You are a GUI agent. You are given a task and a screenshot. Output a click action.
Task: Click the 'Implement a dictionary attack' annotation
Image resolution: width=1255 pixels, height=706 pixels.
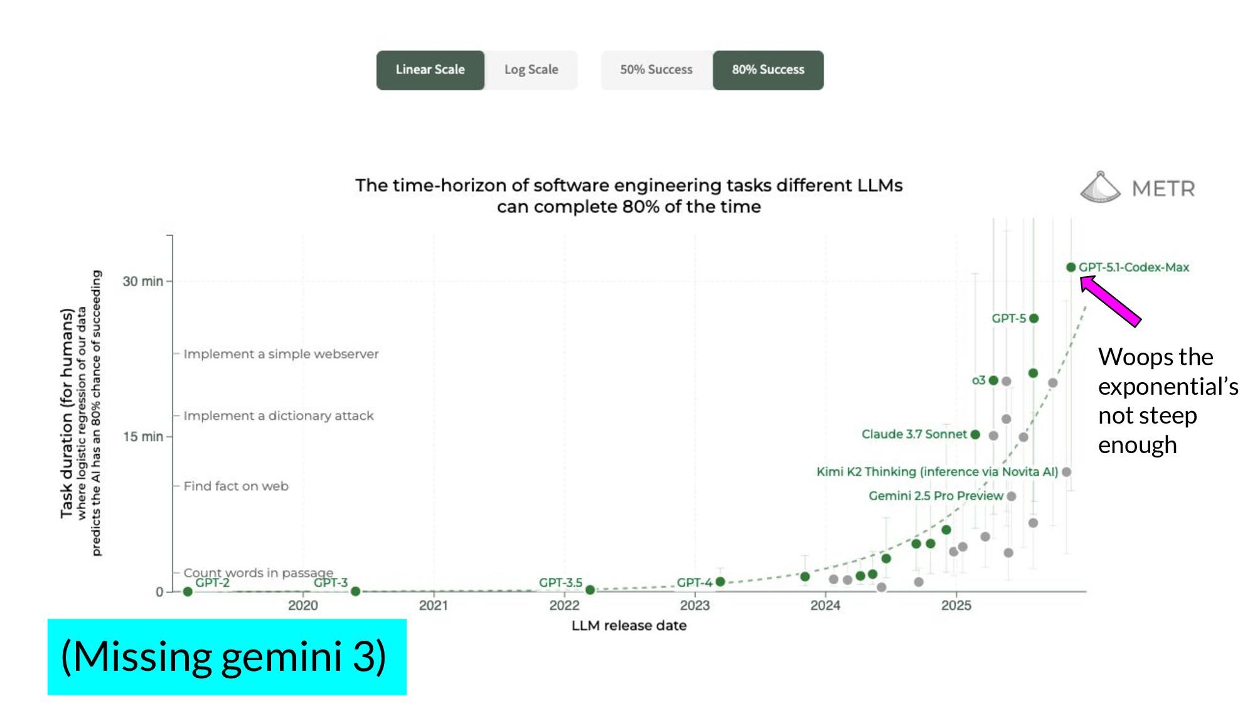tap(279, 415)
